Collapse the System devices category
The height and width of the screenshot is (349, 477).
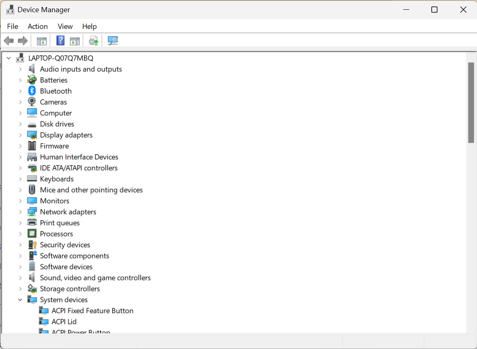click(x=20, y=299)
